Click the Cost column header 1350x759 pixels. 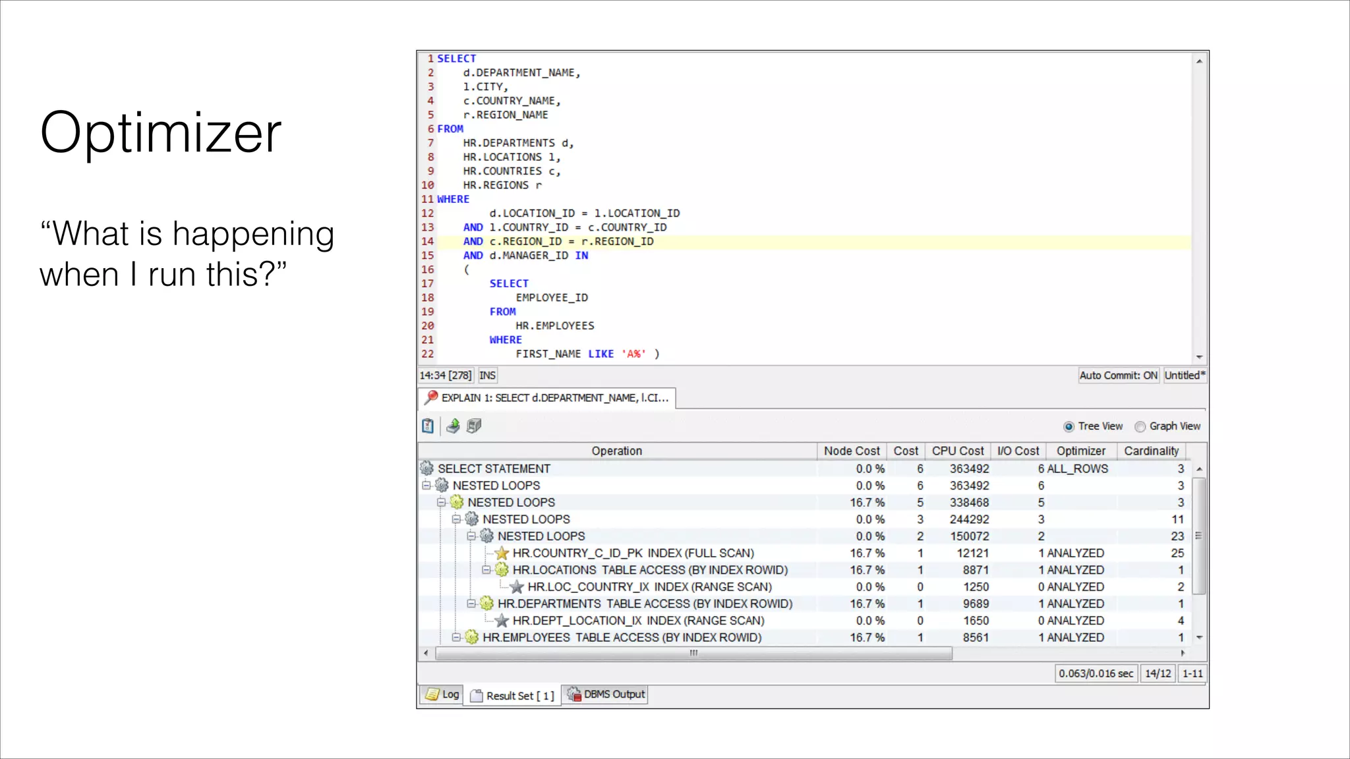(x=906, y=451)
